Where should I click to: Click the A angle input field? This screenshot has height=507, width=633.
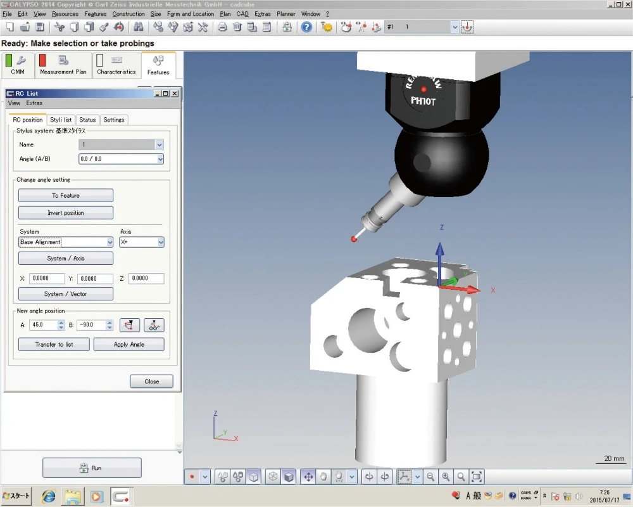(x=42, y=325)
